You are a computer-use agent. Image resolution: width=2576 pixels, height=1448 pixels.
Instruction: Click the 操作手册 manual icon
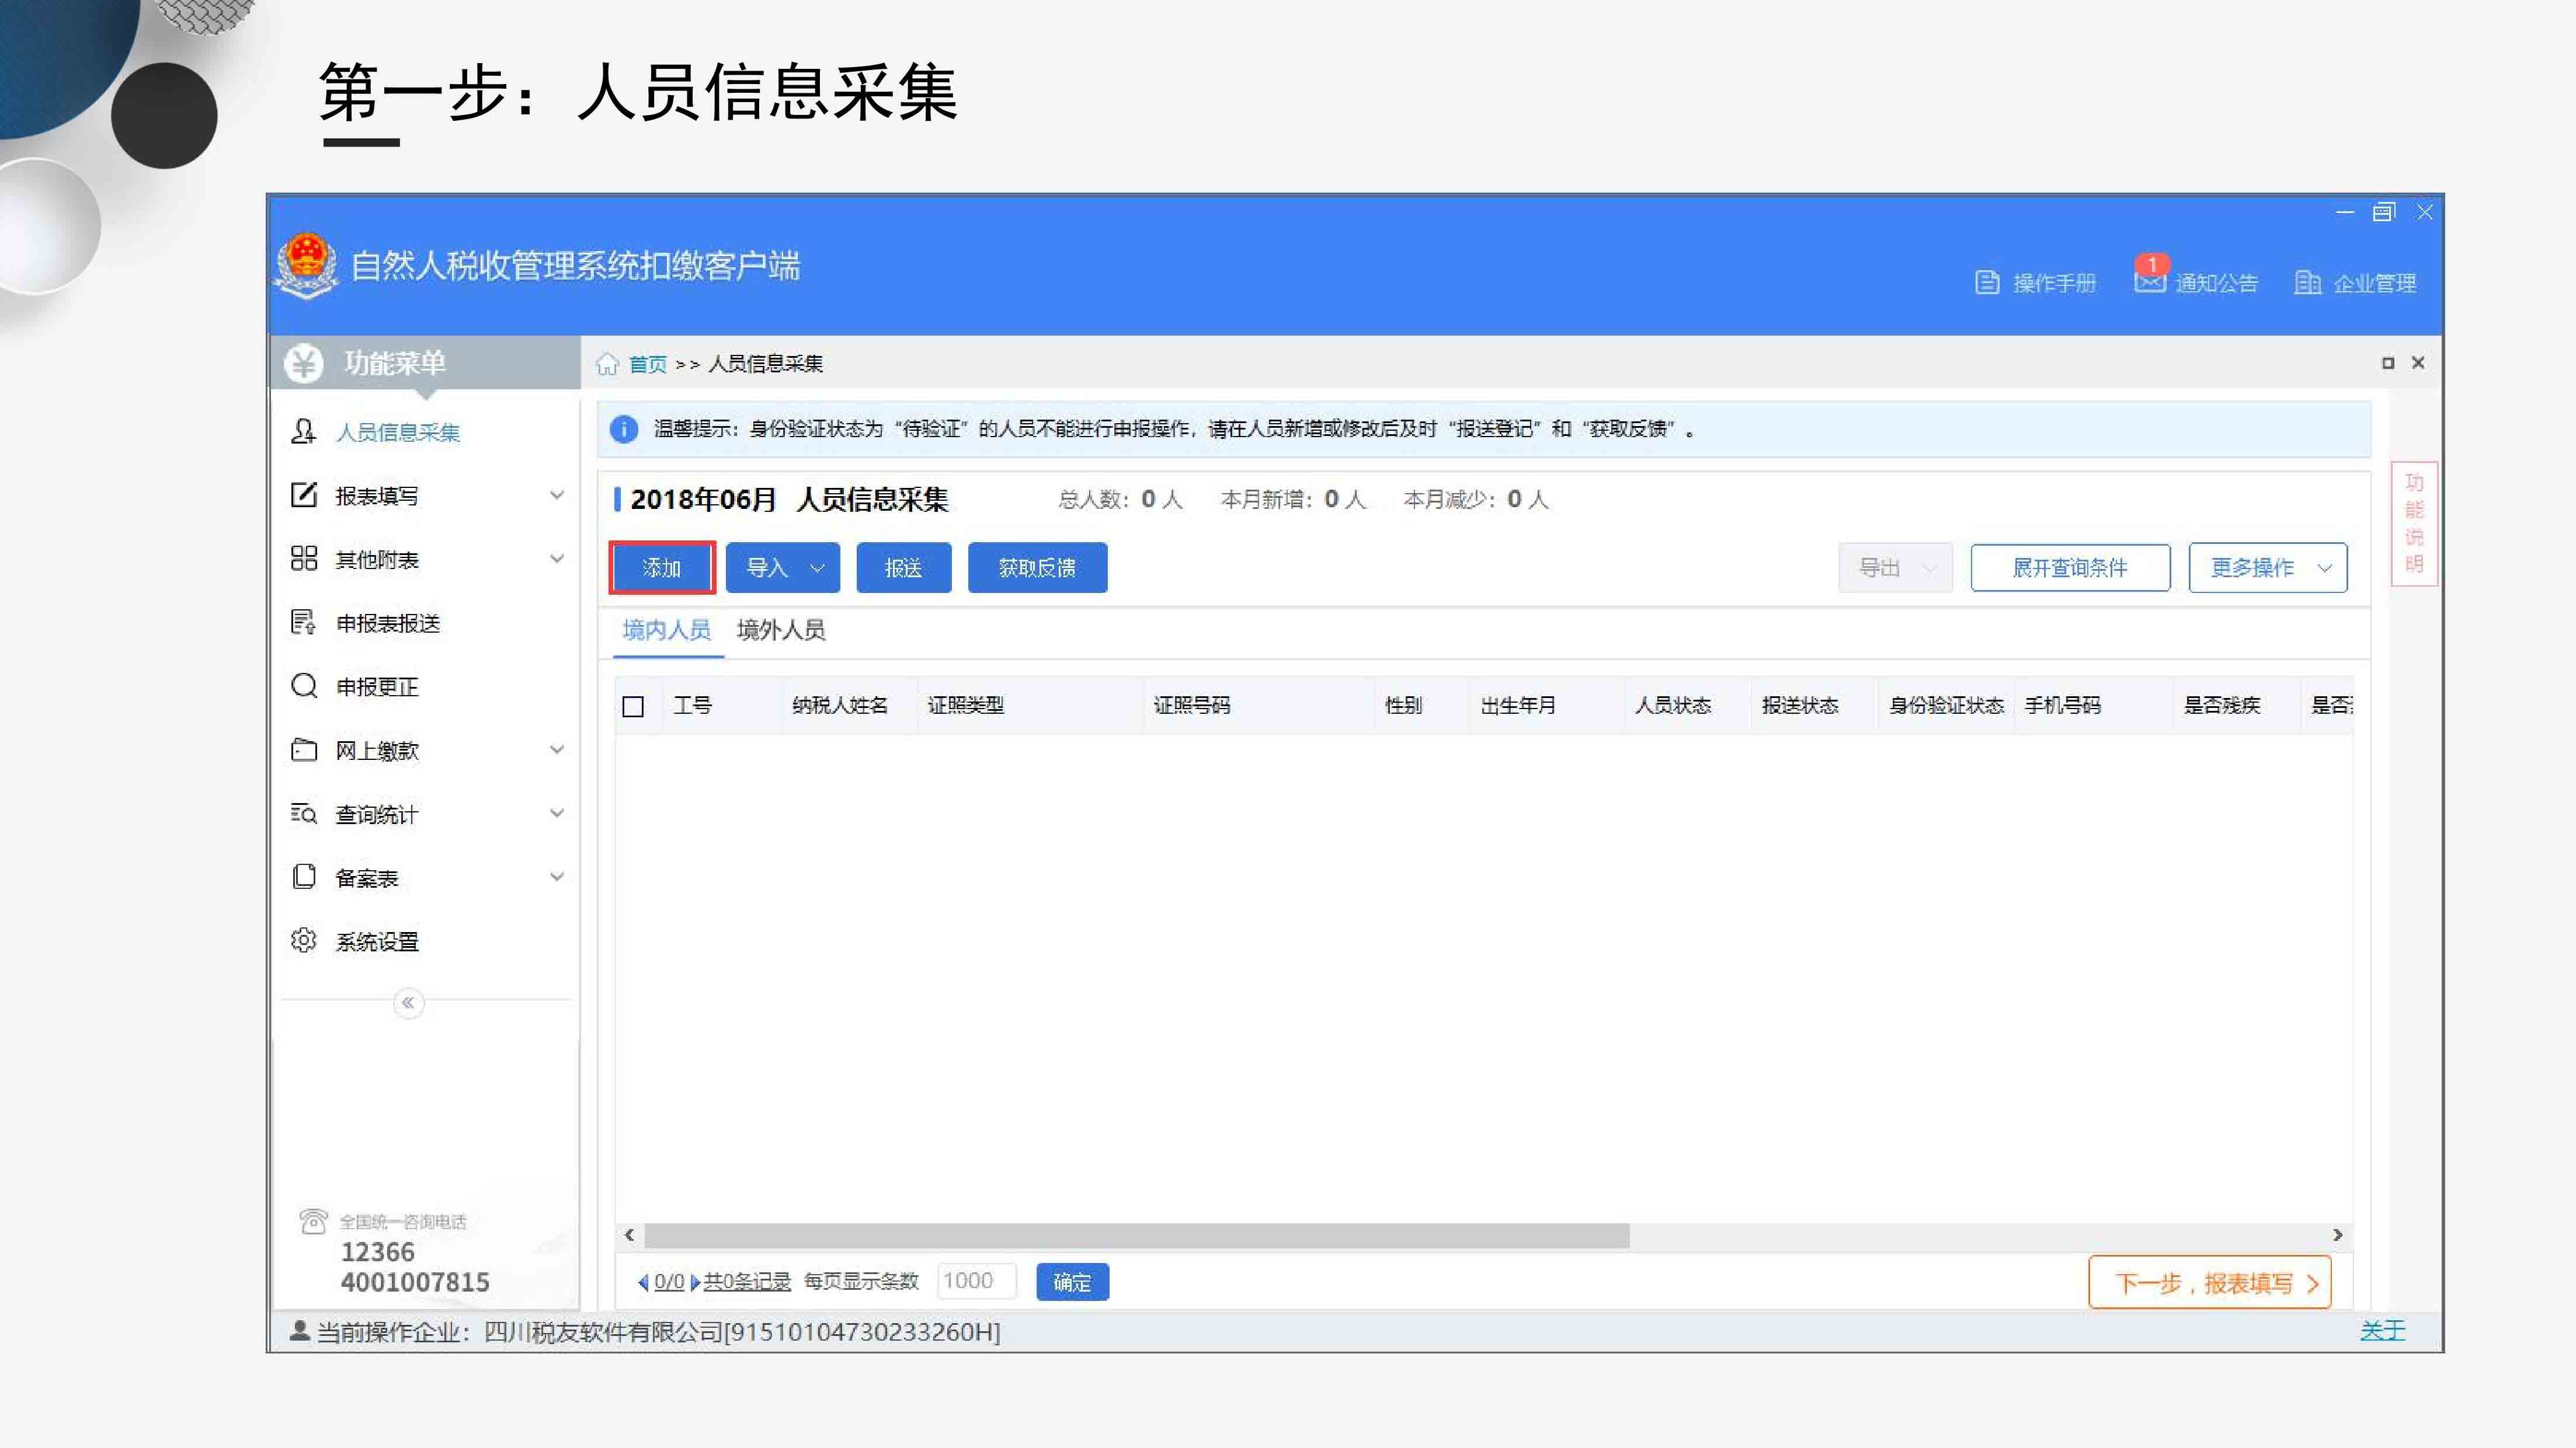point(1987,283)
